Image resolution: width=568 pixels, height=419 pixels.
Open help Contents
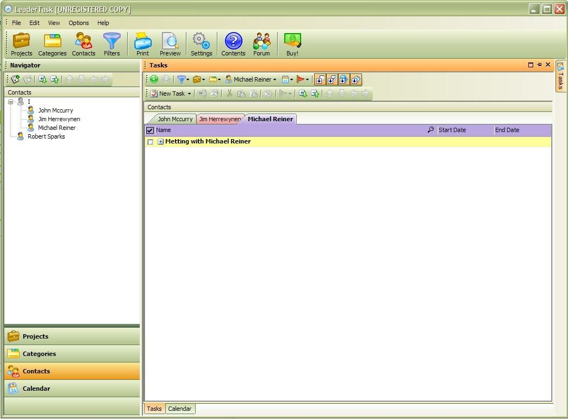(233, 44)
